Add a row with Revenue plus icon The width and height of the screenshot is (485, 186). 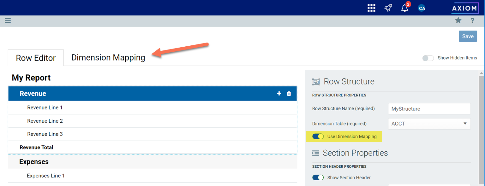[279, 94]
